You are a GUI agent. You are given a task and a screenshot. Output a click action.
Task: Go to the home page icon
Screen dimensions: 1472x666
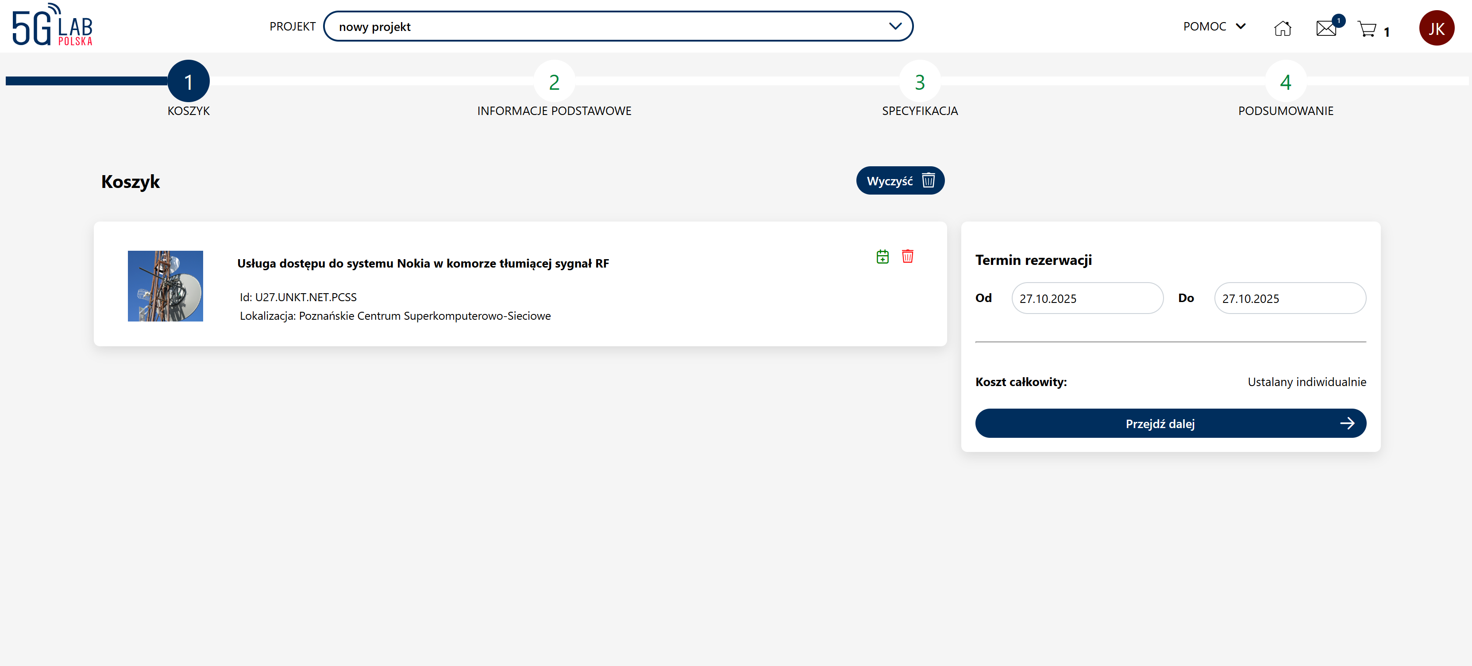click(x=1282, y=28)
